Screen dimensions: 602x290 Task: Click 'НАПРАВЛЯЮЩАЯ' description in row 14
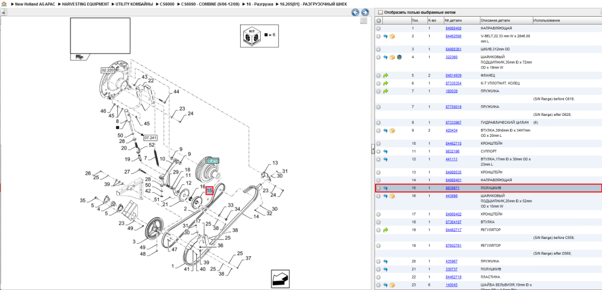pyautogui.click(x=496, y=180)
